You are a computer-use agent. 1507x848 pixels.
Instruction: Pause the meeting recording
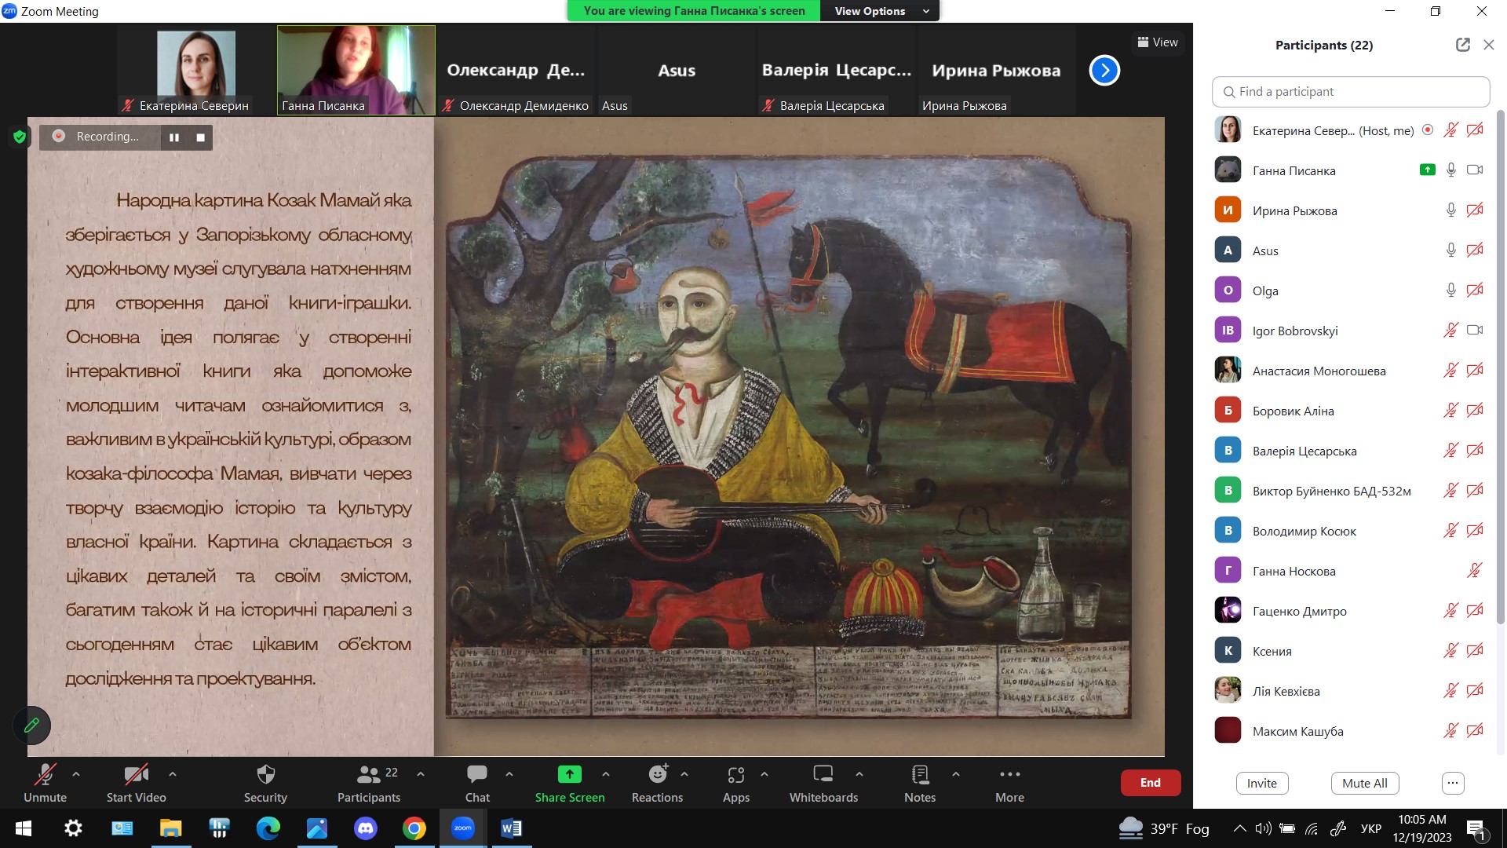(x=174, y=137)
